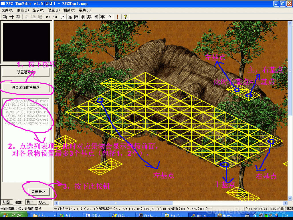Toggle the 阻 (obstacle) display button
The image size is (293, 220).
(83, 17)
